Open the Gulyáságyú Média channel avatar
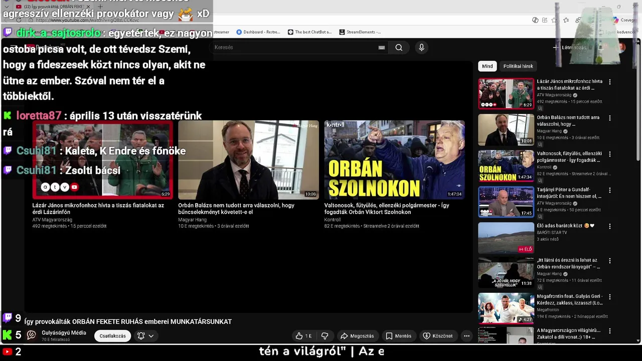 click(x=32, y=335)
